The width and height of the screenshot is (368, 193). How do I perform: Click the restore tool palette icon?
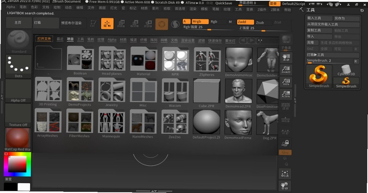362,10
